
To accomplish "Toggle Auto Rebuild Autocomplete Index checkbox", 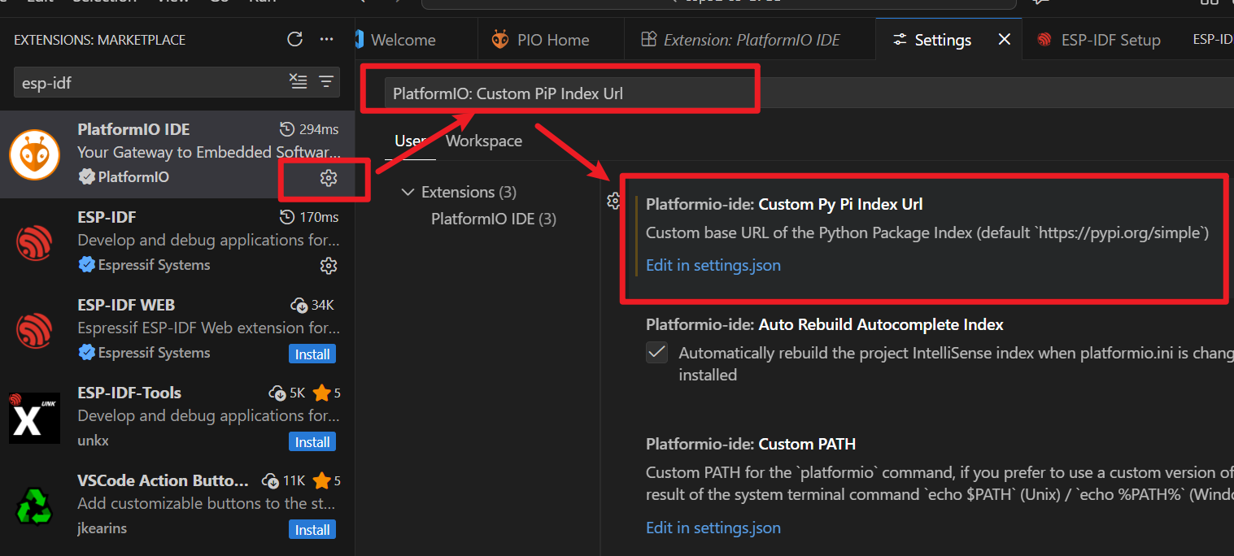I will (x=656, y=353).
